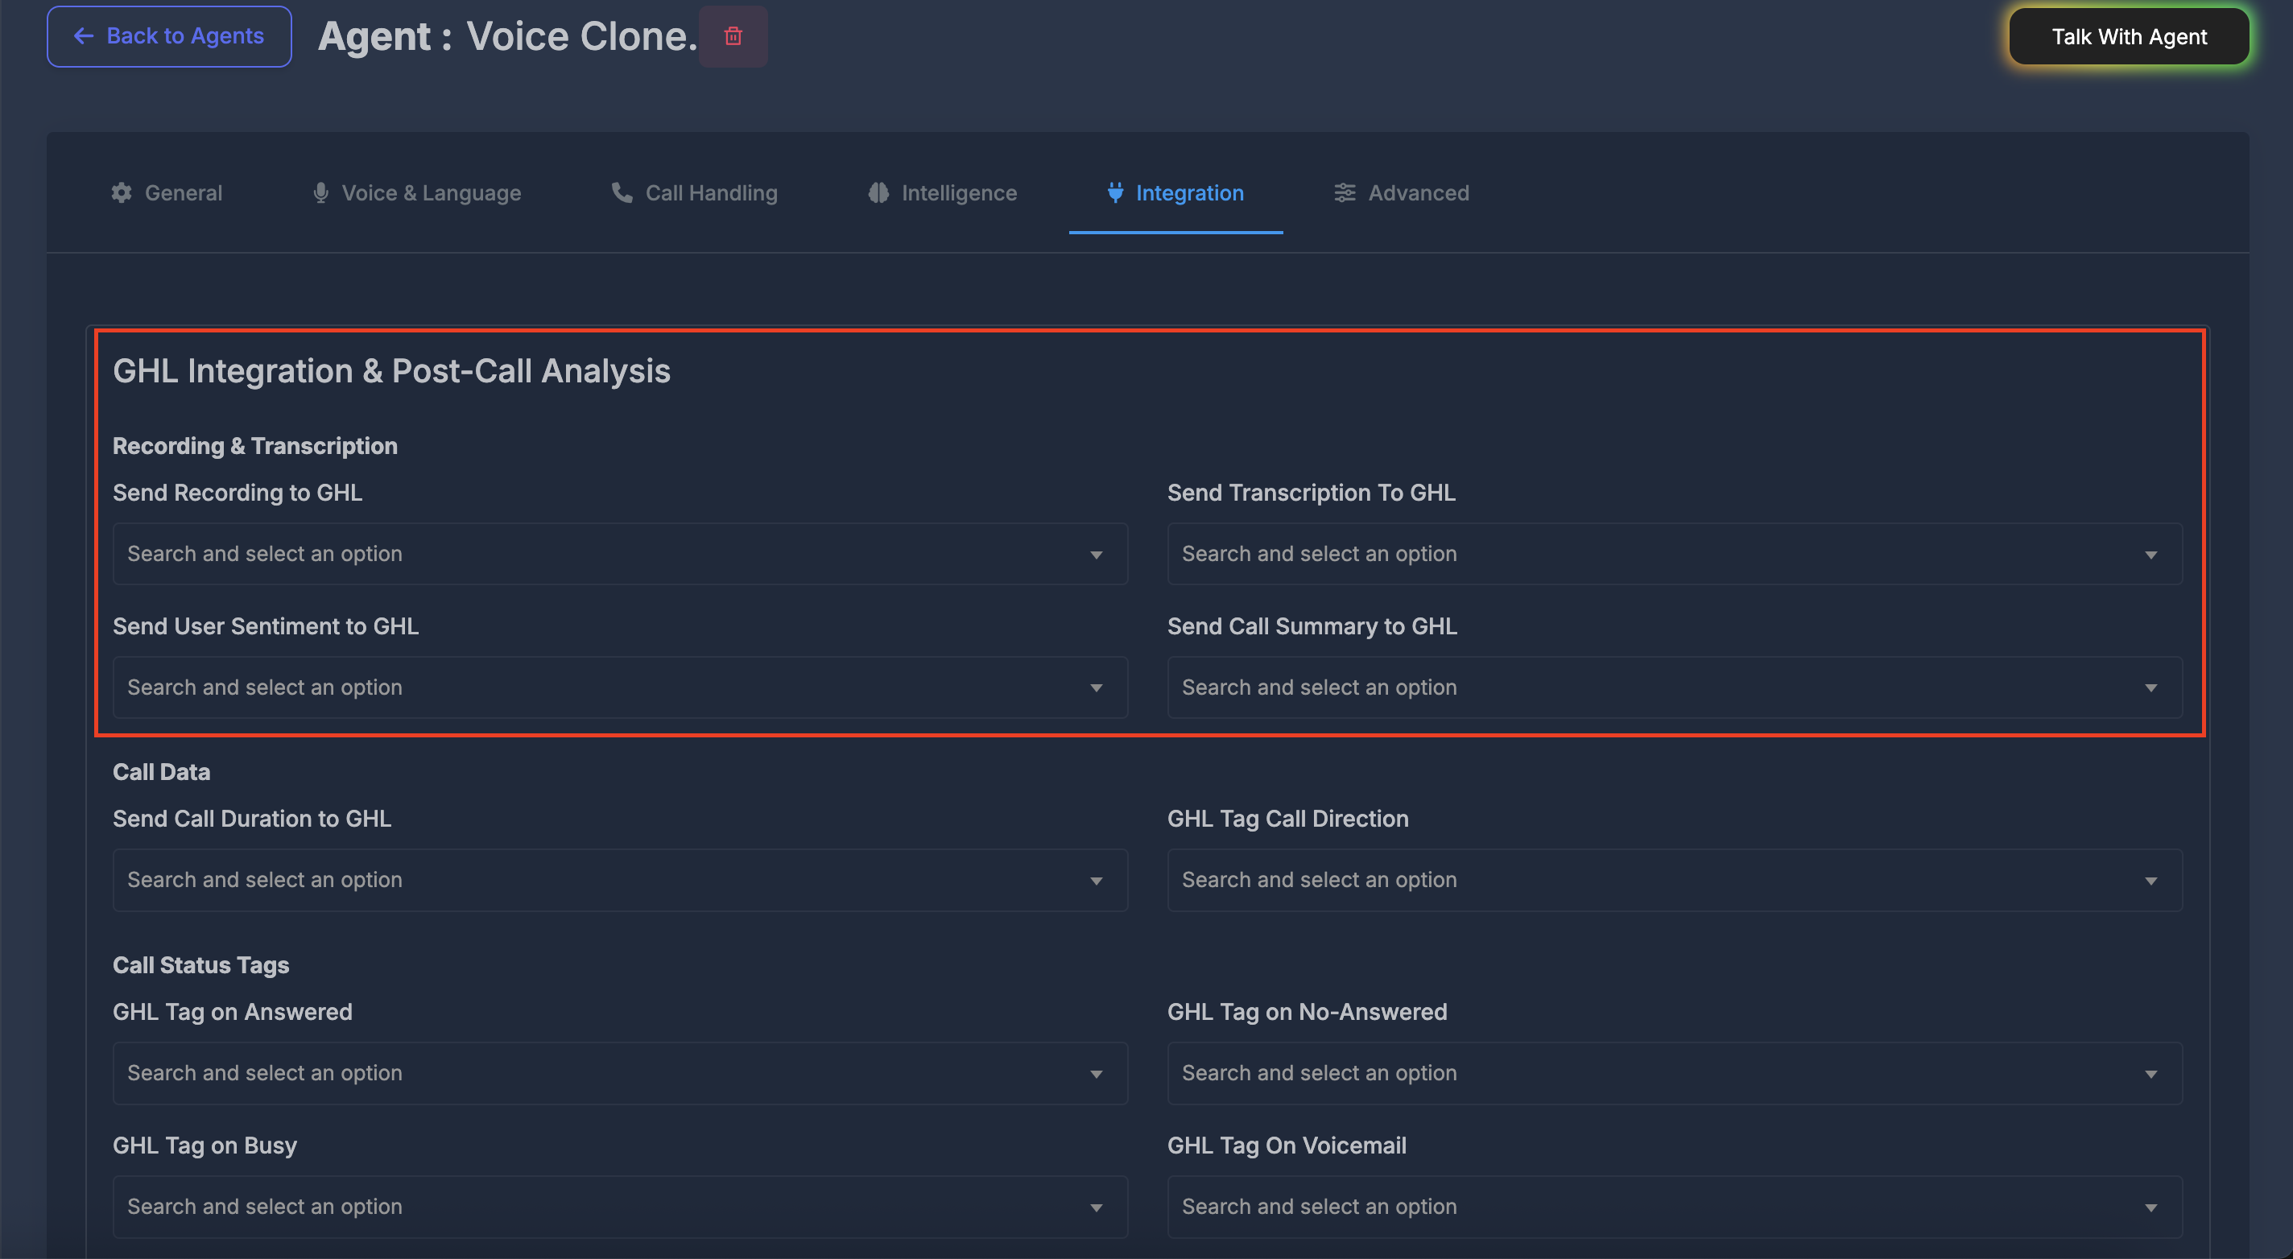Expand Send Recording to GHL dropdown arrow
This screenshot has width=2293, height=1259.
[x=1096, y=555]
